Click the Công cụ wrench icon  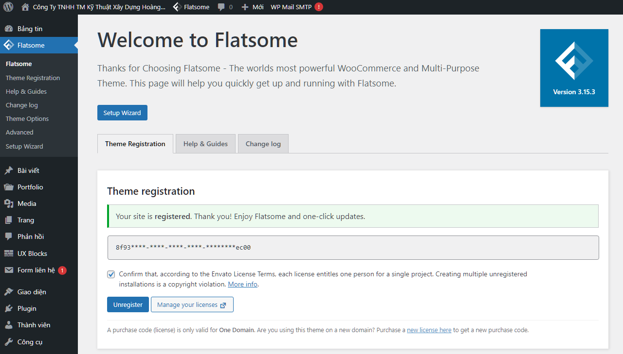pos(8,342)
